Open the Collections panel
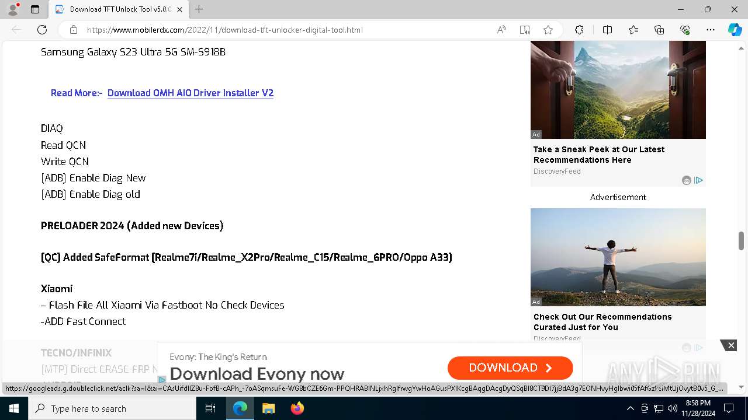 click(x=659, y=30)
